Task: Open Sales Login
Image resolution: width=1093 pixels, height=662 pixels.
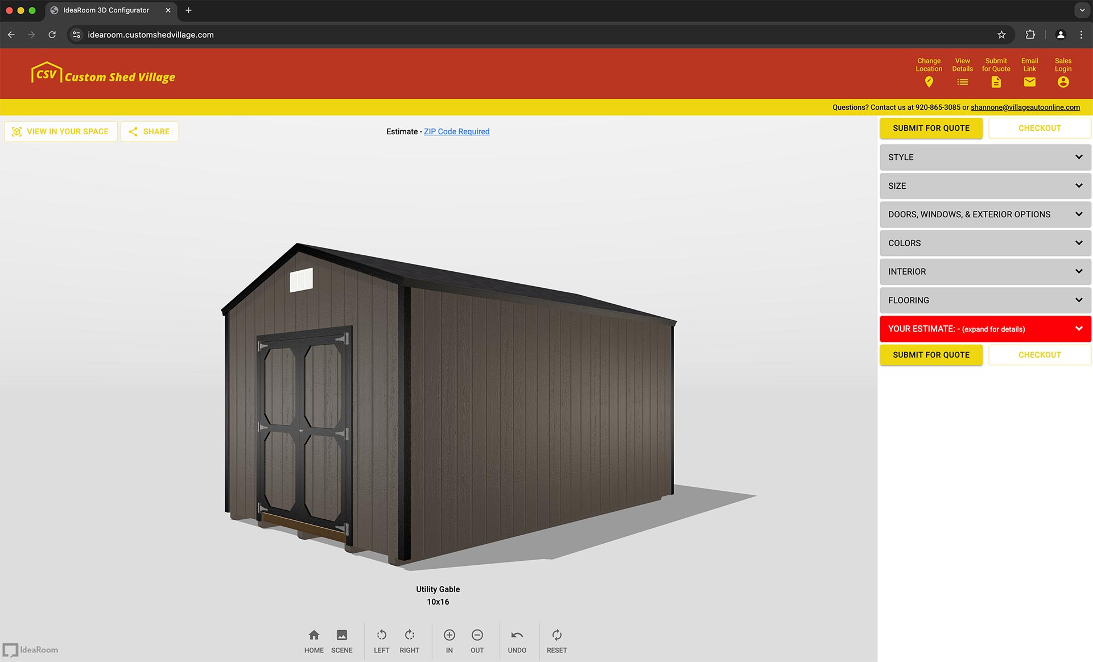Action: (x=1063, y=82)
